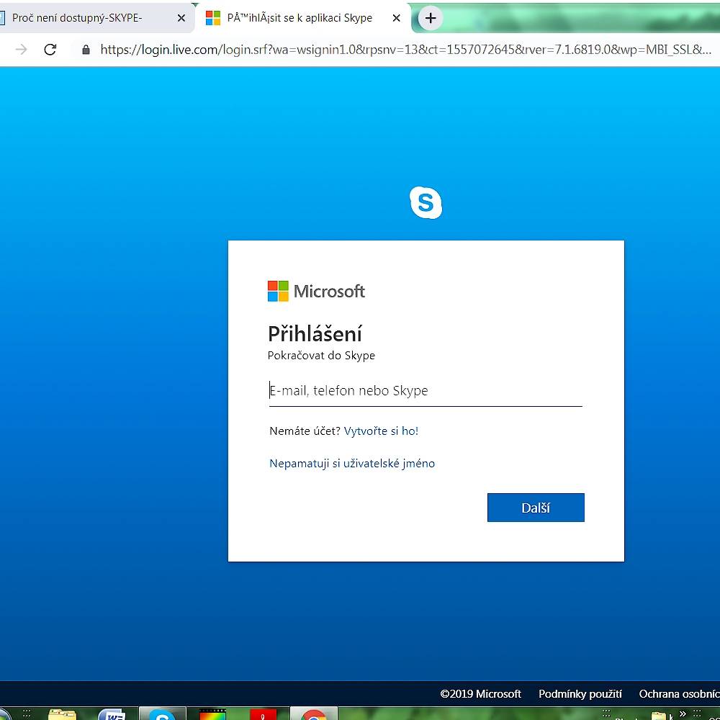The height and width of the screenshot is (720, 720).
Task: Open 'Nepamatuji si uživatelské jméno' link
Action: [x=352, y=463]
